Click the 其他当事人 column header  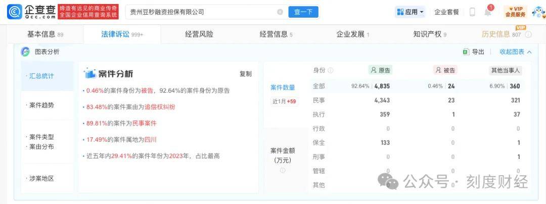point(505,70)
